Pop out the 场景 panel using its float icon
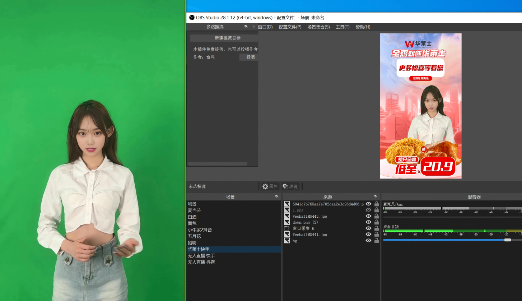The height and width of the screenshot is (301, 522). coord(277,197)
